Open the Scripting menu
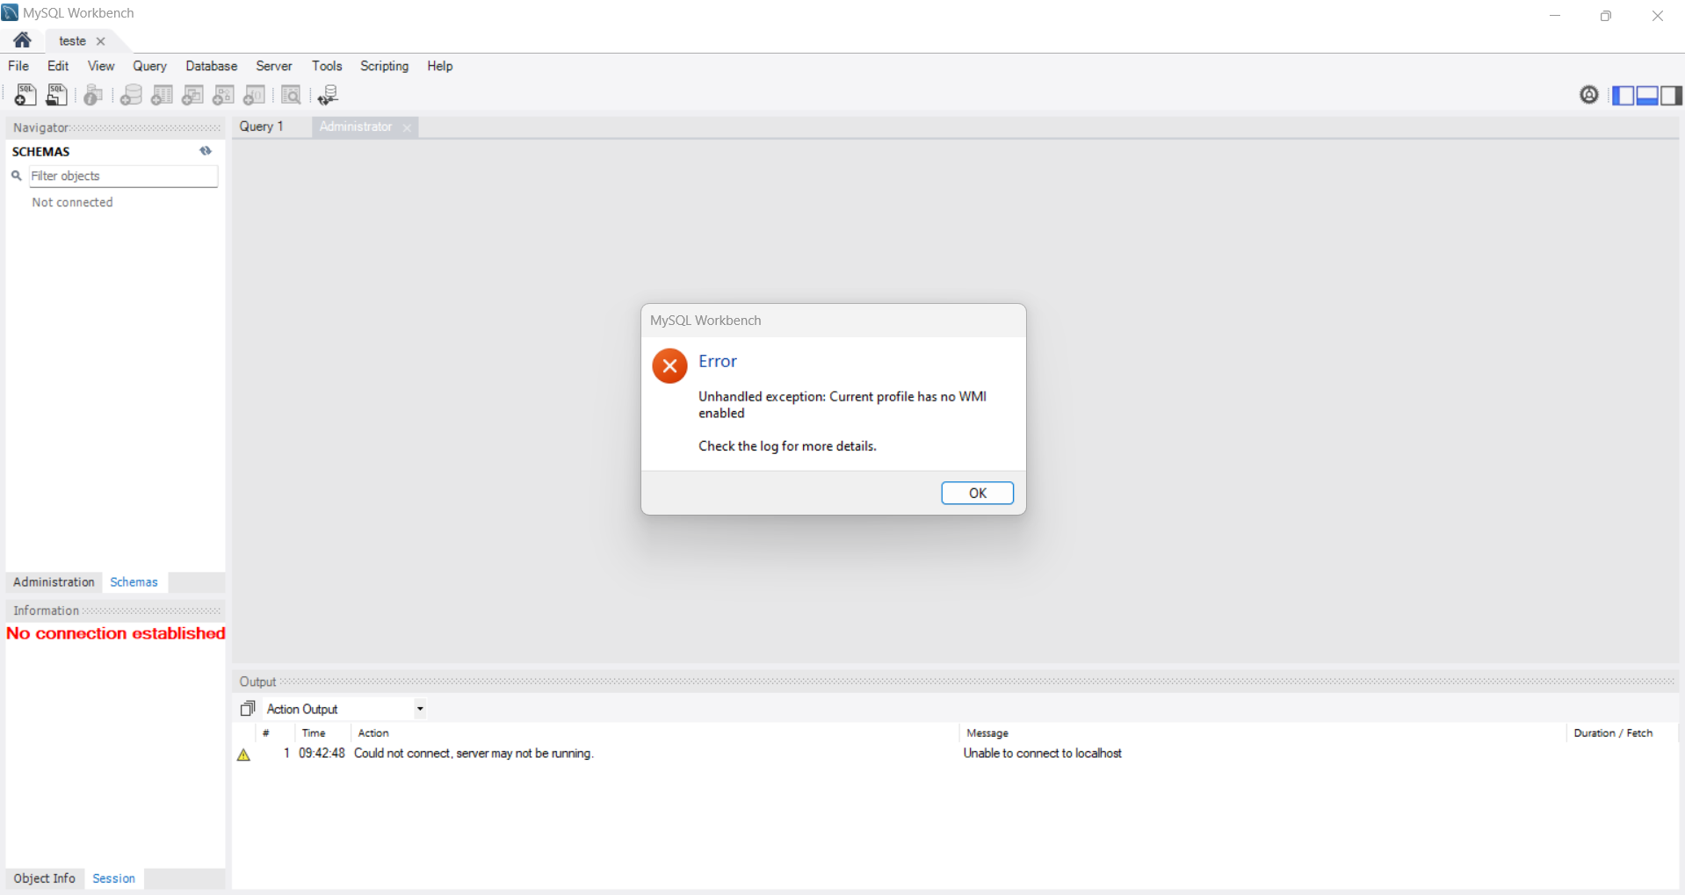The width and height of the screenshot is (1685, 895). coord(384,66)
